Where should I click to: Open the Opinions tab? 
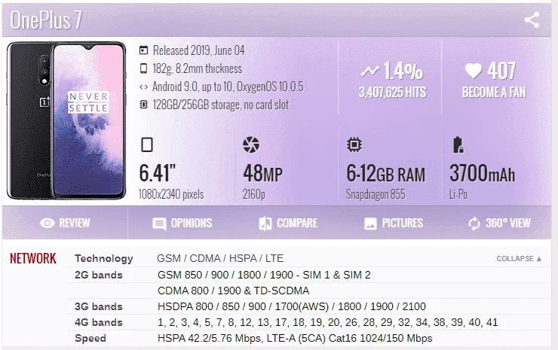click(x=182, y=223)
